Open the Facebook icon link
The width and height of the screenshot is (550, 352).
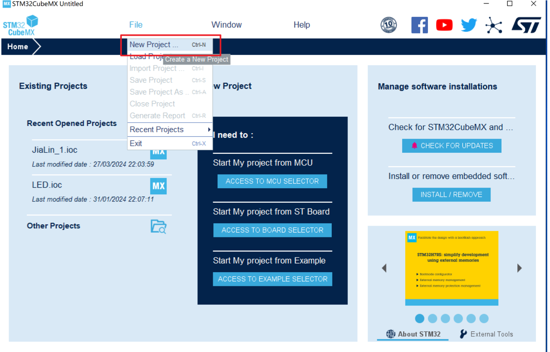point(419,25)
